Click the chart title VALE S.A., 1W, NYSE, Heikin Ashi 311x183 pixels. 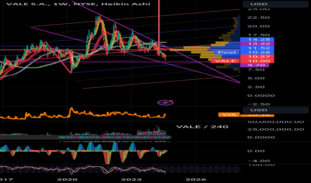click(78, 4)
